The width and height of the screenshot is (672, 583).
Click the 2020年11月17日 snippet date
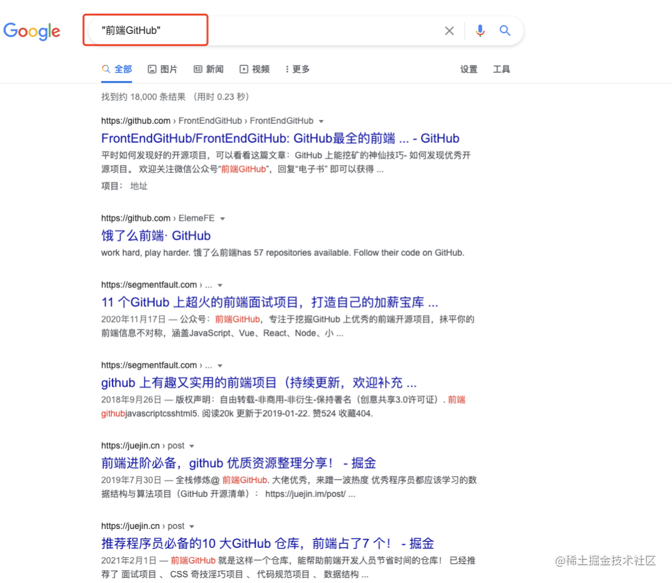[133, 319]
